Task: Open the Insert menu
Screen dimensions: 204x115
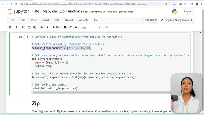Action: tap(46, 20)
